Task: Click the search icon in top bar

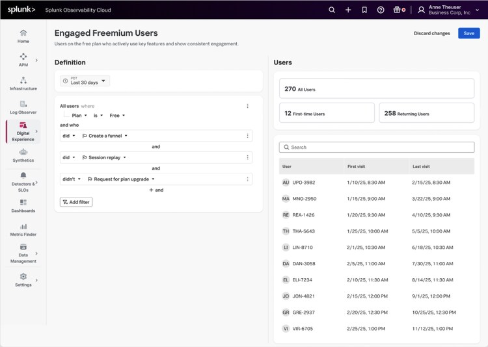Action: click(332, 10)
